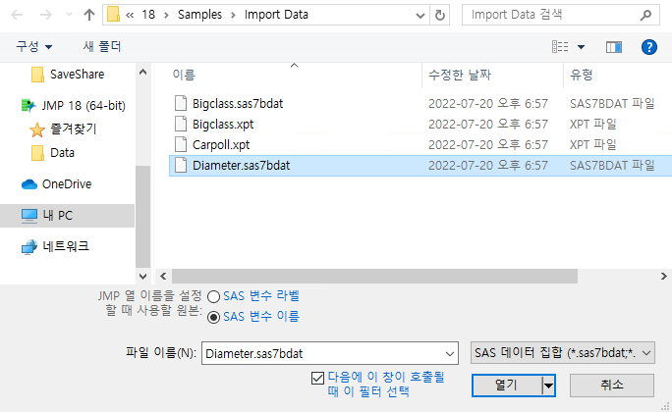
Task: Open recent locations chevron beside forward arrow
Action: pos(69,15)
